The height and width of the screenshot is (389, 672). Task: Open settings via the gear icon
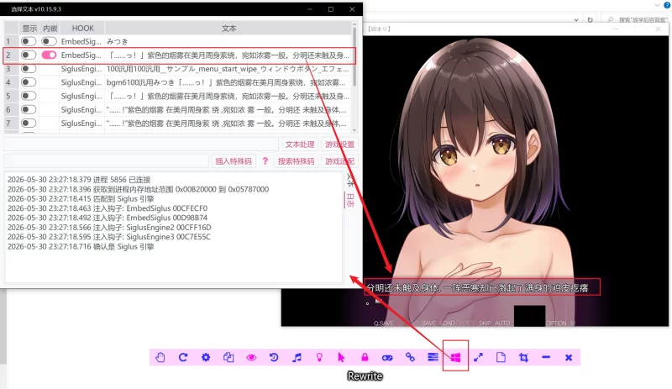tap(206, 357)
